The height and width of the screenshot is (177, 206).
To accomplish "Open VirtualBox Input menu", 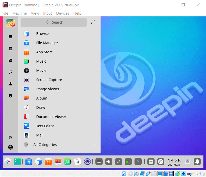I will [48, 13].
